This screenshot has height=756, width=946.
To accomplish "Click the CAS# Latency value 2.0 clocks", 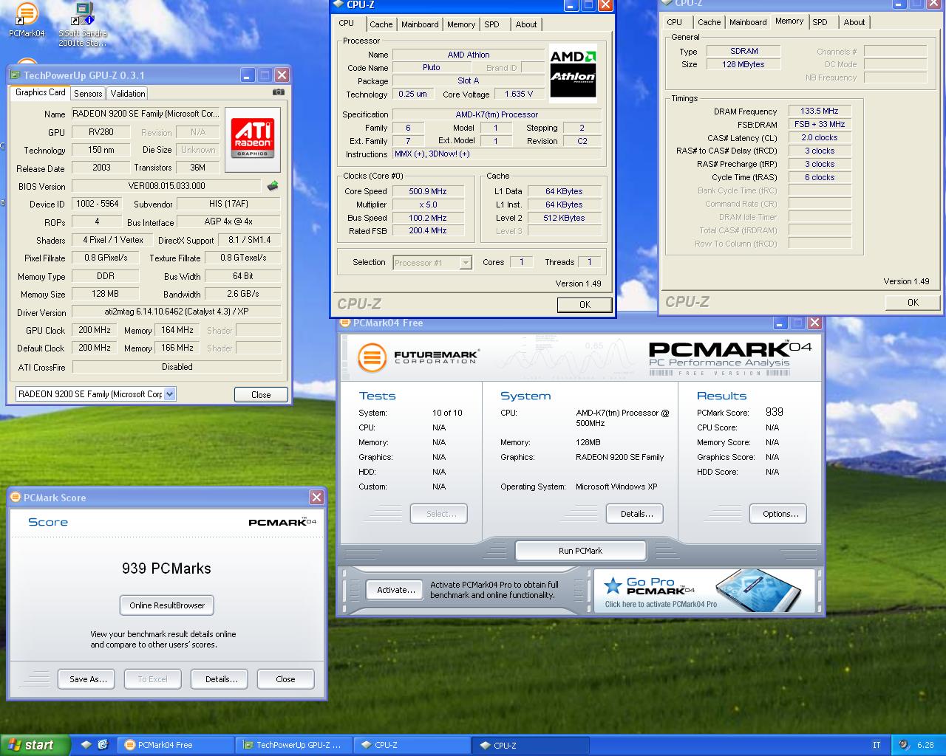I will coord(820,137).
